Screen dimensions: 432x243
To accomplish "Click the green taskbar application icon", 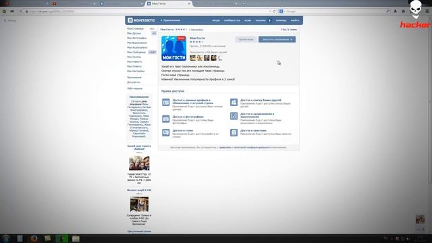I will coord(61,238).
